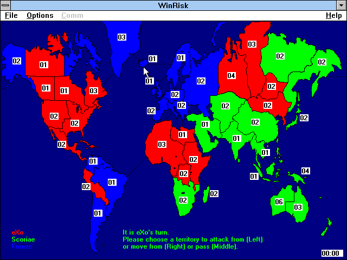
Task: Click the title bar down-arrow minimize button
Action: coord(341,5)
